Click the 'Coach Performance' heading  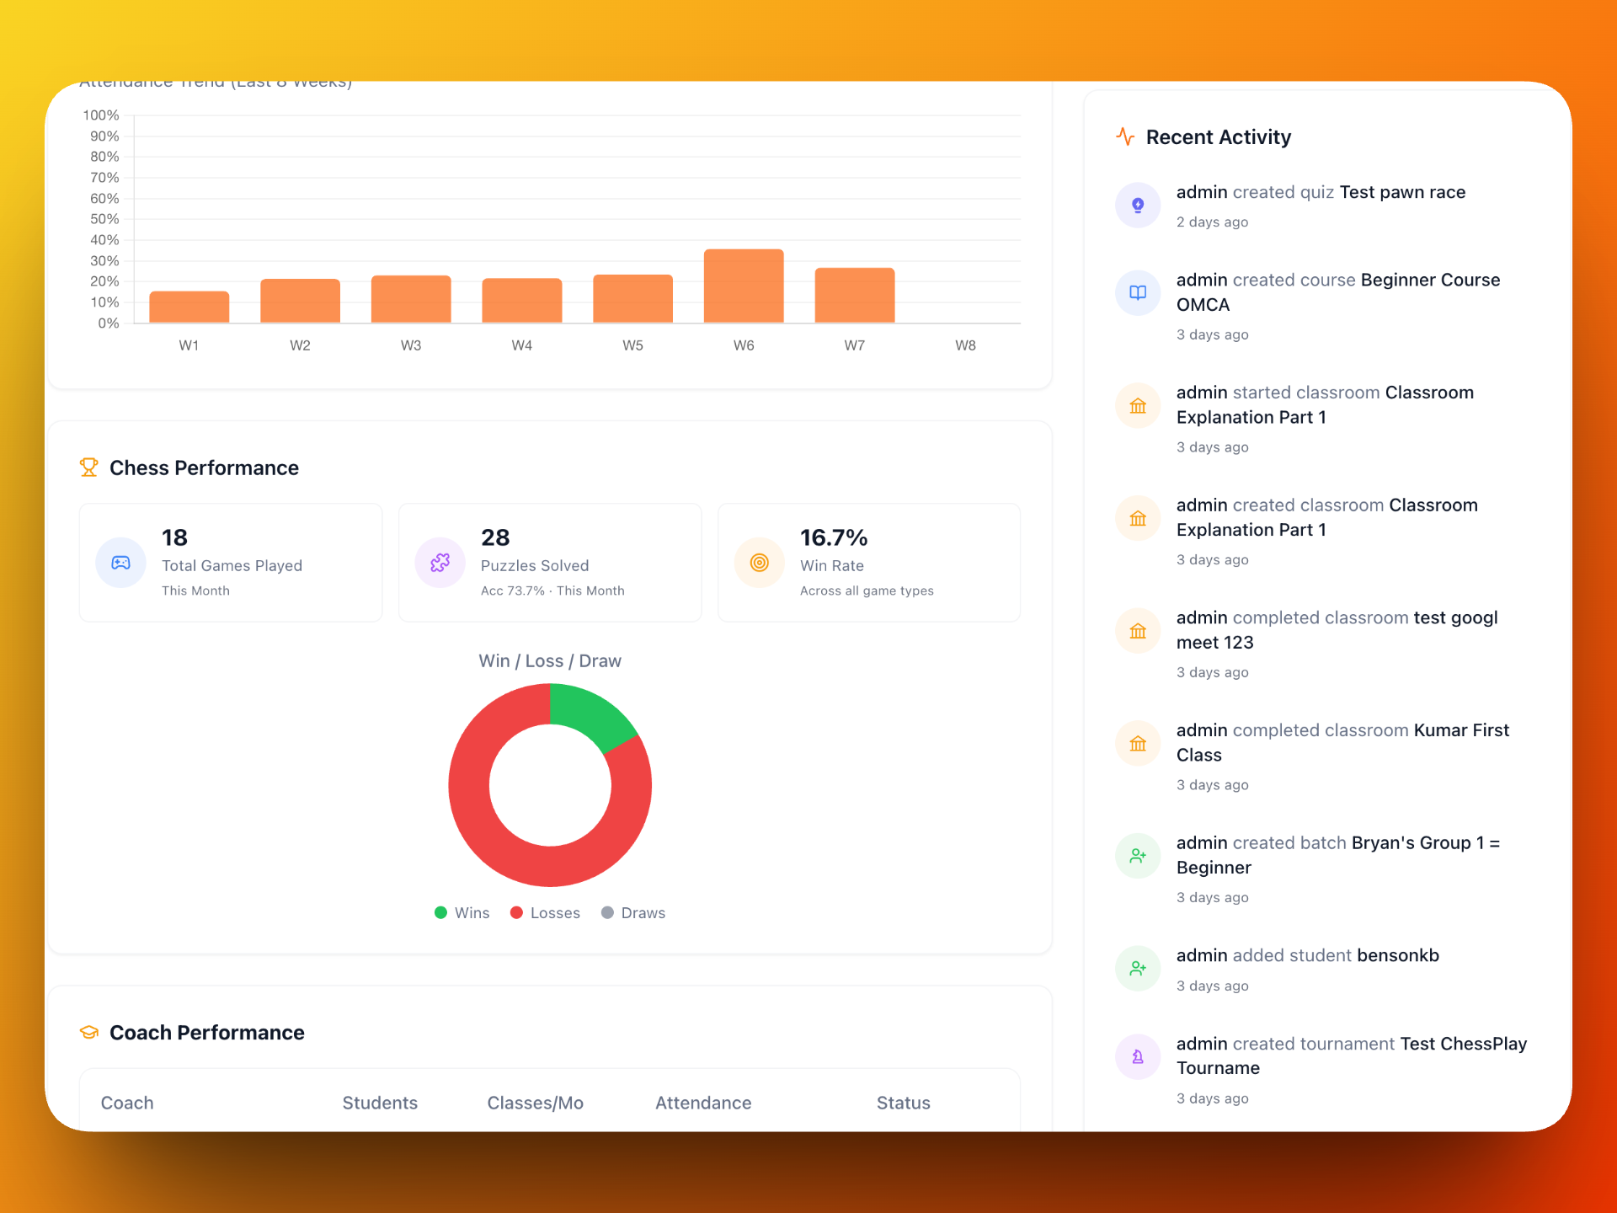(x=207, y=1033)
